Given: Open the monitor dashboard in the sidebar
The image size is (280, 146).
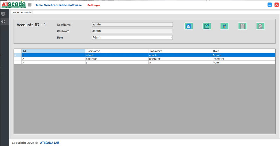Looking at the screenshot, I should coord(4,14).
